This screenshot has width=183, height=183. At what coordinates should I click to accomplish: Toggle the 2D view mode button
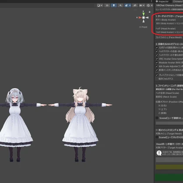tap(107, 5)
